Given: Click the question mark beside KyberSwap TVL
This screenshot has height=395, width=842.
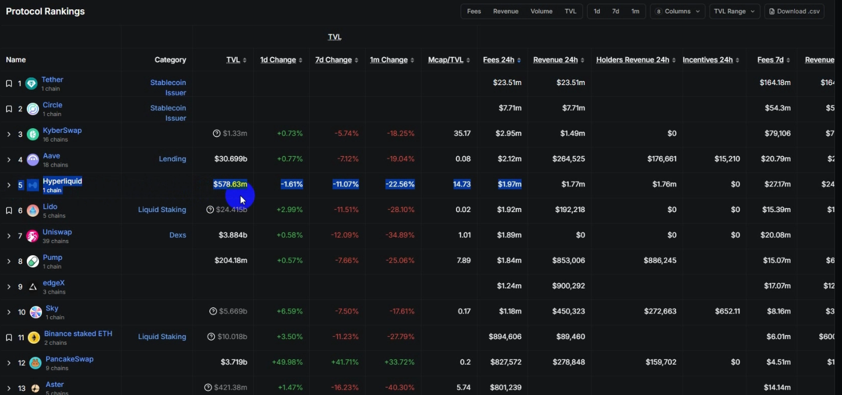Looking at the screenshot, I should tap(217, 133).
